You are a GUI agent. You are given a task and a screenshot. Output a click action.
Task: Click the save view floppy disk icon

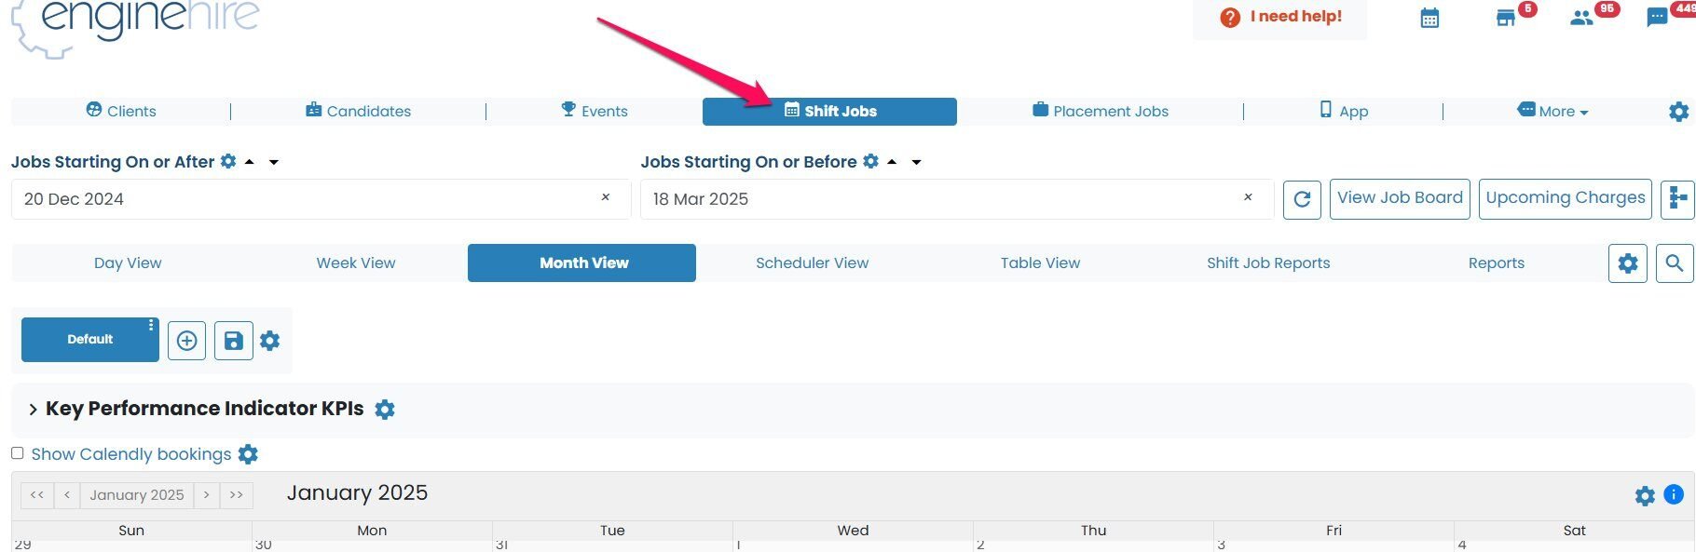pyautogui.click(x=234, y=341)
